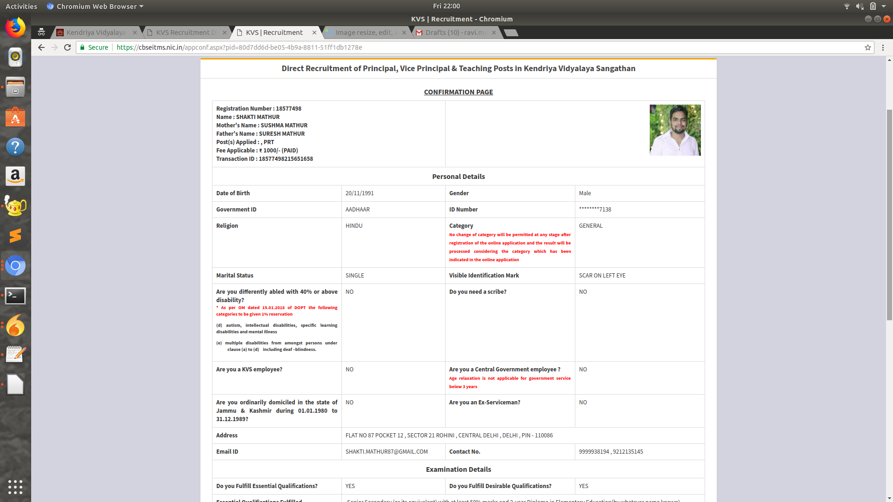893x502 pixels.
Task: Open the new tab button
Action: 511,33
